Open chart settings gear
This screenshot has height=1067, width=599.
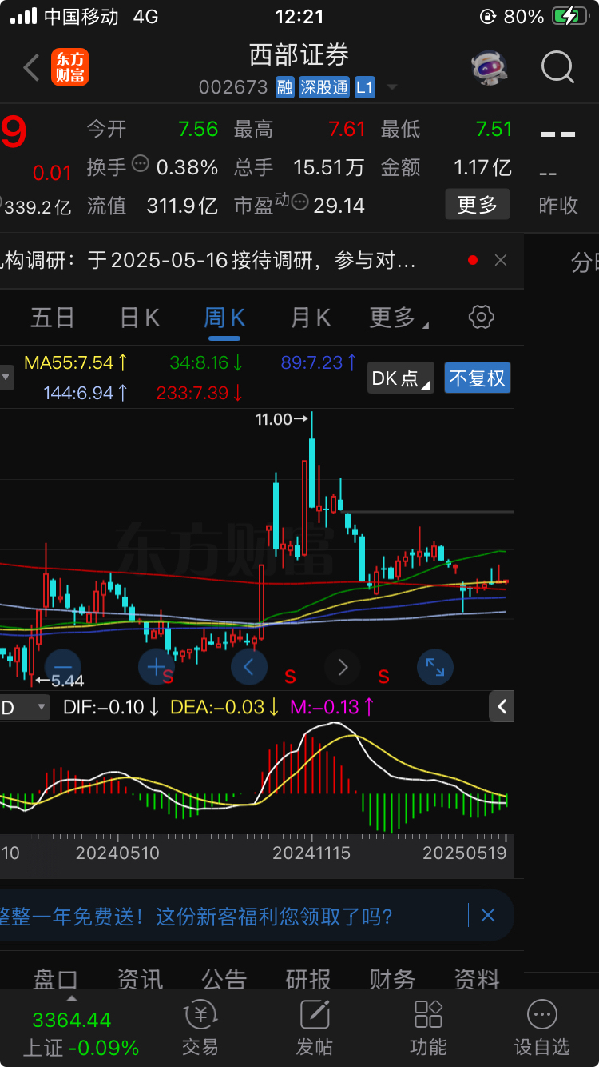(482, 317)
